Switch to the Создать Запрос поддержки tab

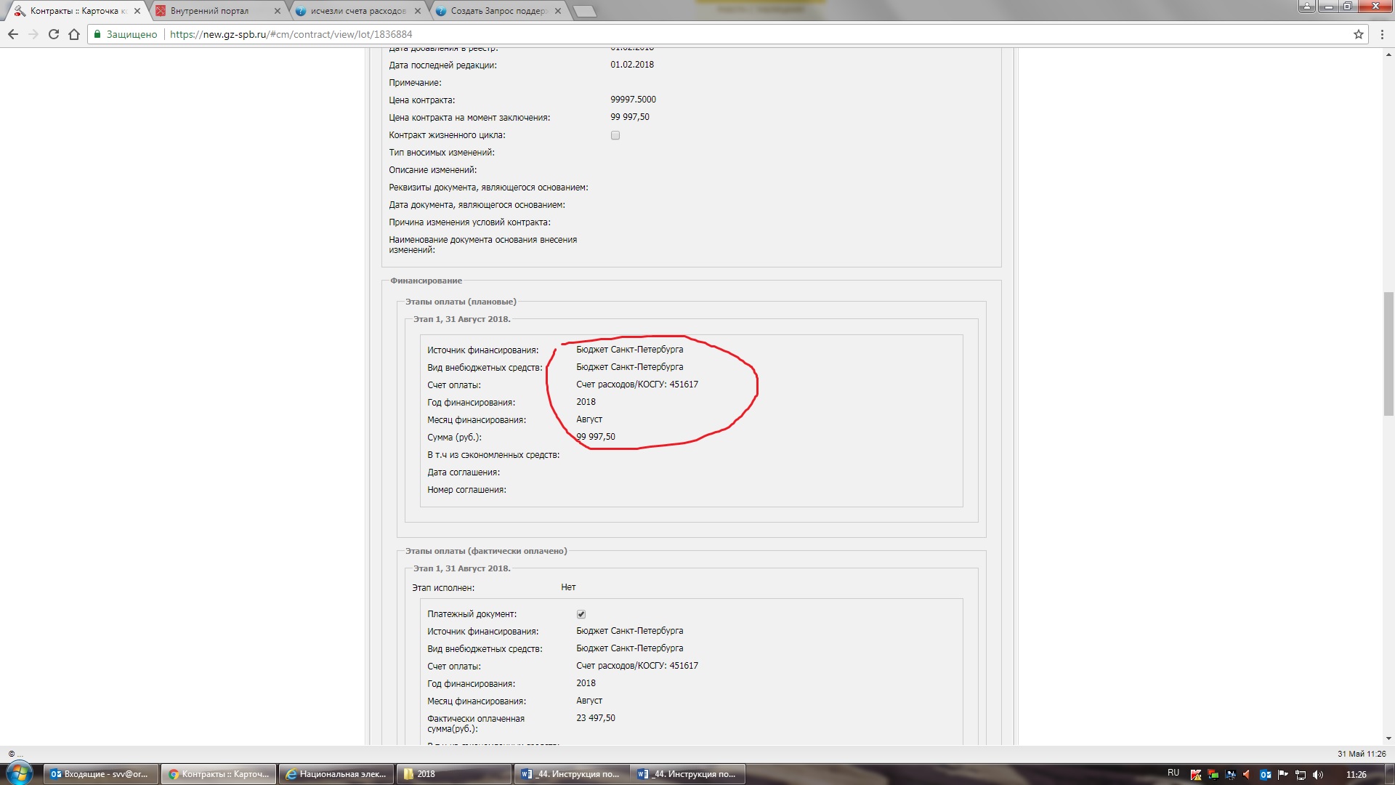click(x=498, y=11)
